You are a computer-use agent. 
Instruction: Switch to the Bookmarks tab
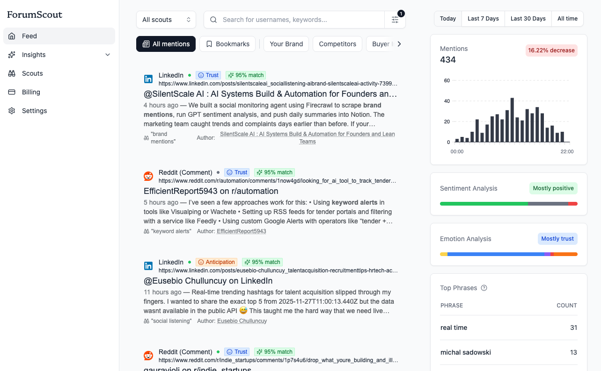(227, 43)
